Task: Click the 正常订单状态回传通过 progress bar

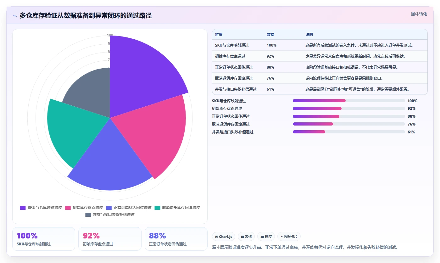Action: click(349, 116)
